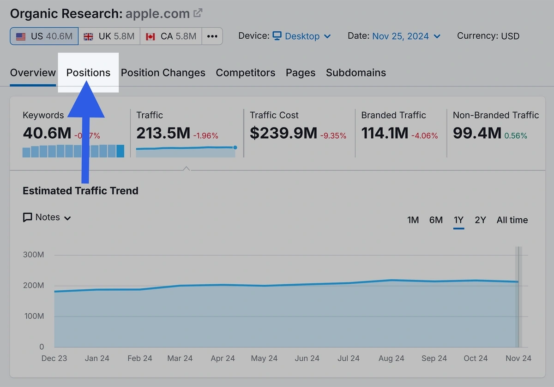This screenshot has width=554, height=387.
Task: Click the Aug 24 x-axis label
Action: point(391,358)
